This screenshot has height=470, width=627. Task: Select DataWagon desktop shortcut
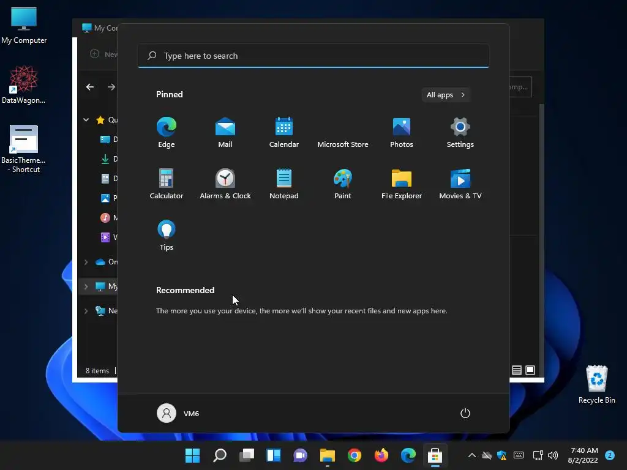24,84
